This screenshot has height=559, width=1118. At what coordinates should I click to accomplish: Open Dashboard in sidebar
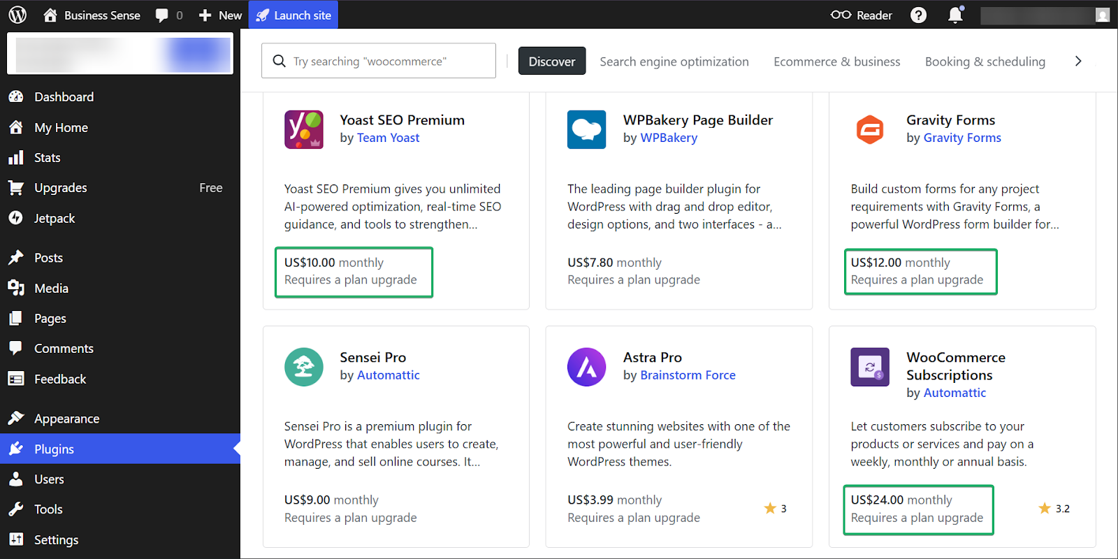(x=120, y=97)
